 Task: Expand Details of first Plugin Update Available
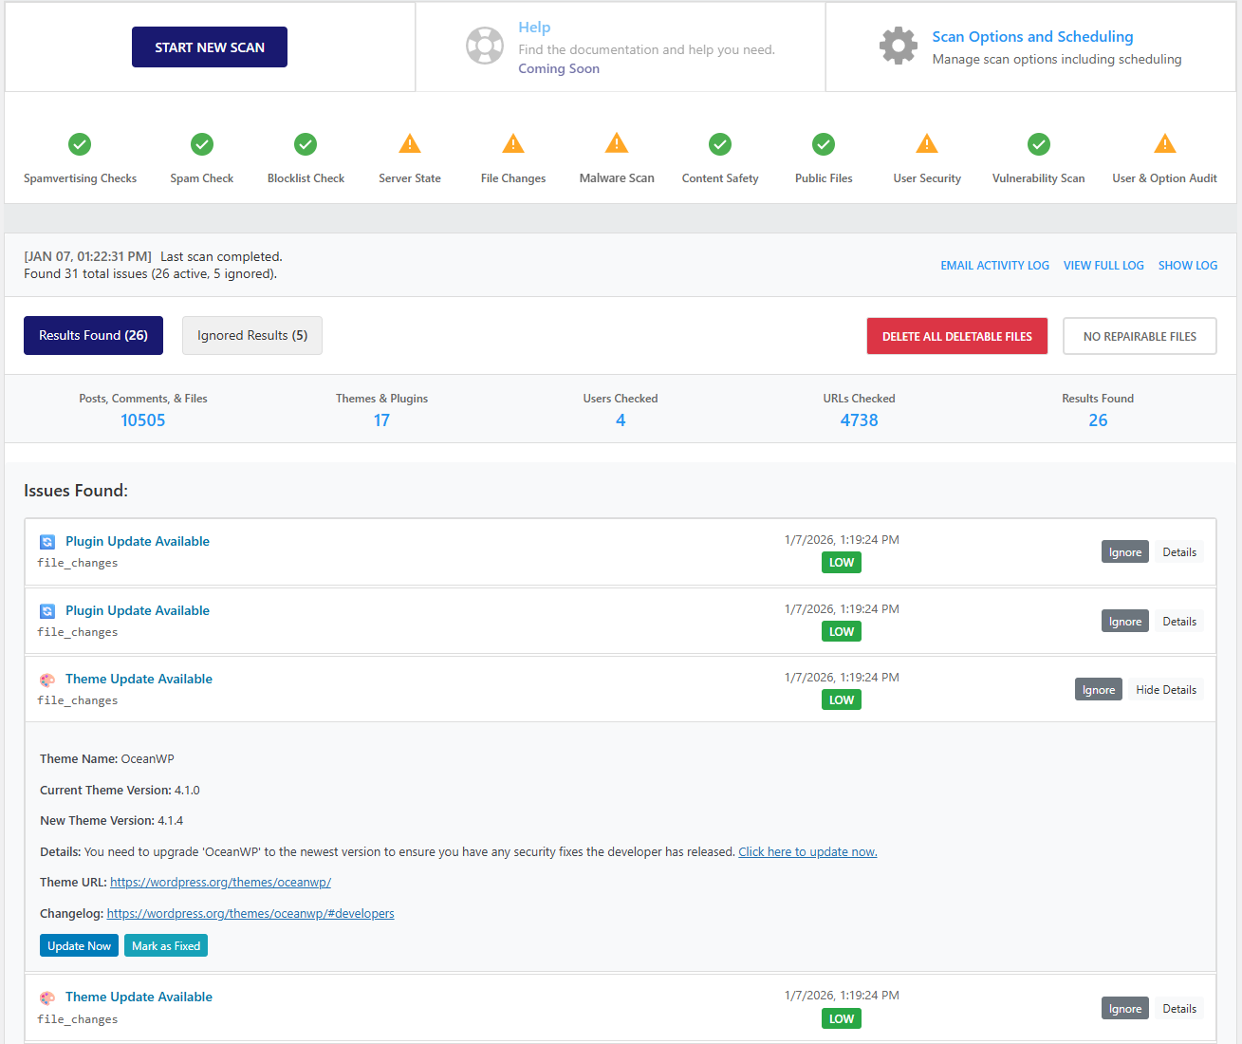pos(1179,552)
